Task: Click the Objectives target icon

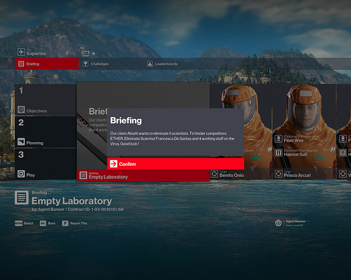Action: [21, 110]
